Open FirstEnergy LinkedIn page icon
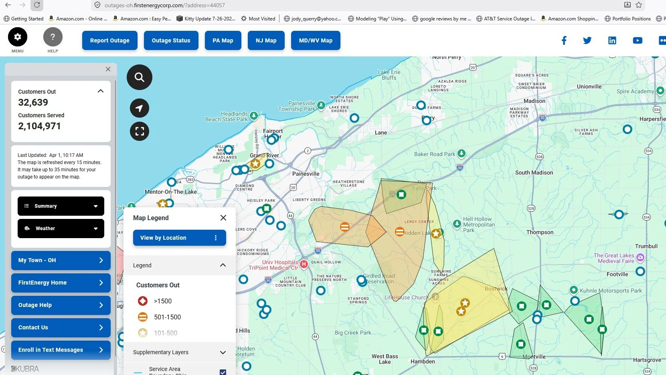The image size is (666, 375). (x=612, y=40)
